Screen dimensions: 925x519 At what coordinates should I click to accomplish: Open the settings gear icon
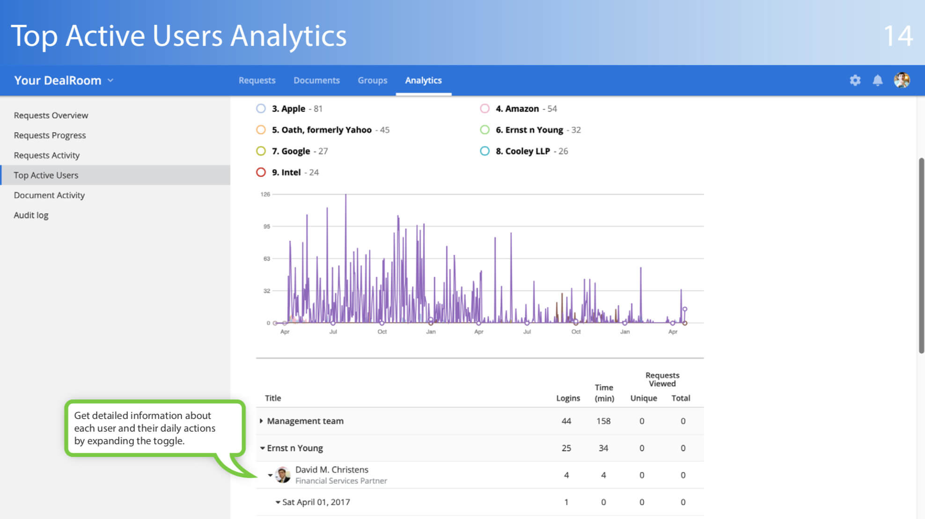tap(855, 80)
